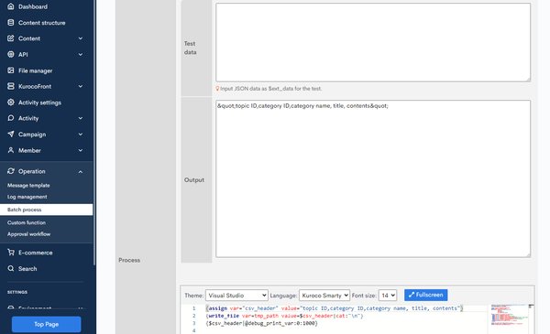Click line number 4 in editor gutter
Viewport: 550px width, 334px height.
(193, 330)
